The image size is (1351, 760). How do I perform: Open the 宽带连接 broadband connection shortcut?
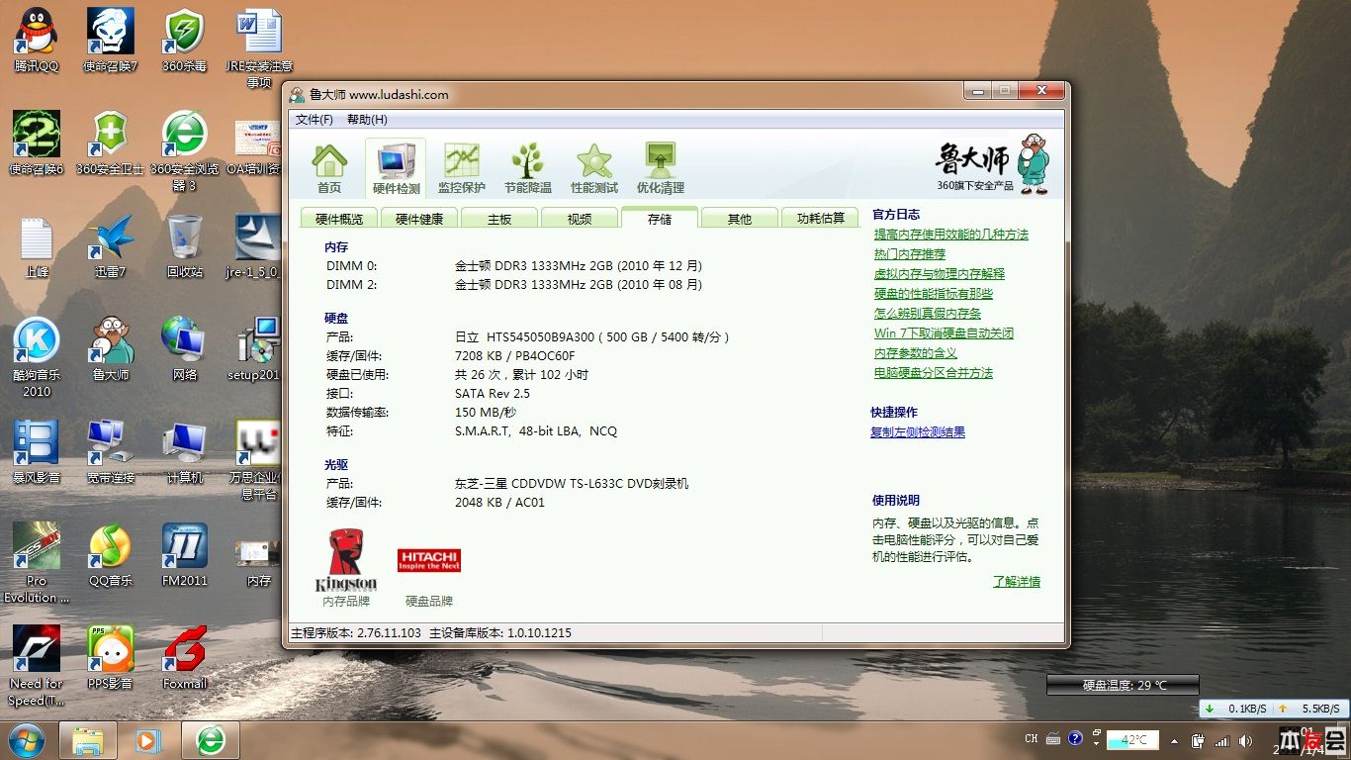click(111, 451)
